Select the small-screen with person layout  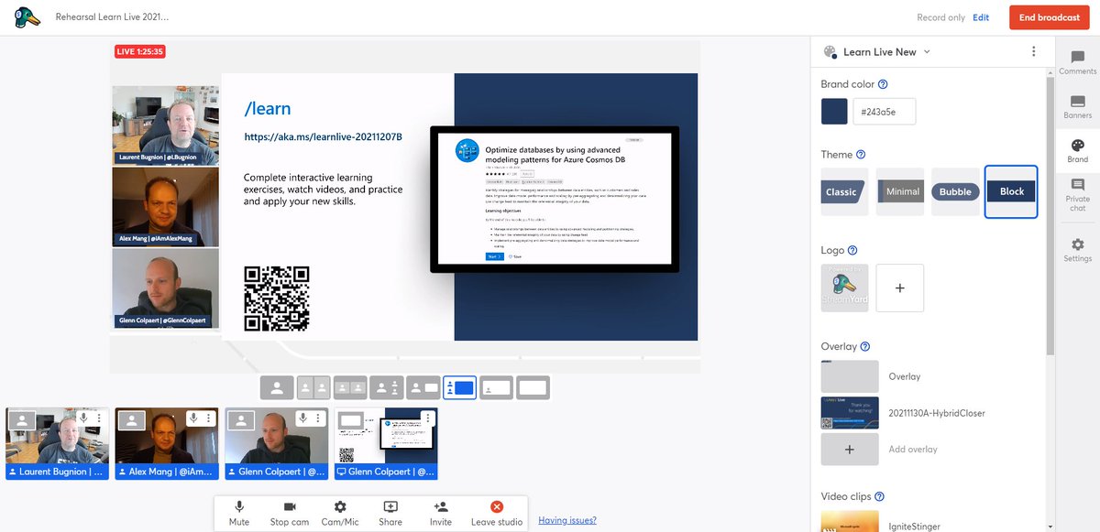click(x=423, y=387)
